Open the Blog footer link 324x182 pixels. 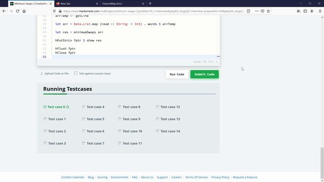(91, 177)
